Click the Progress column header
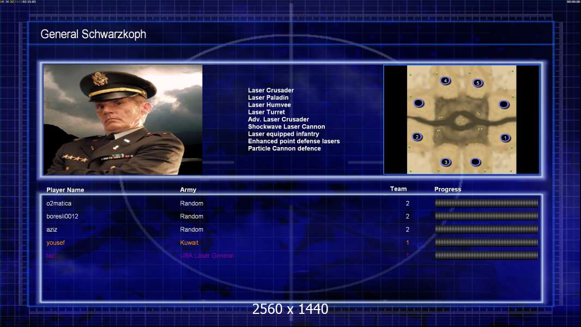The height and width of the screenshot is (327, 581). pos(447,189)
